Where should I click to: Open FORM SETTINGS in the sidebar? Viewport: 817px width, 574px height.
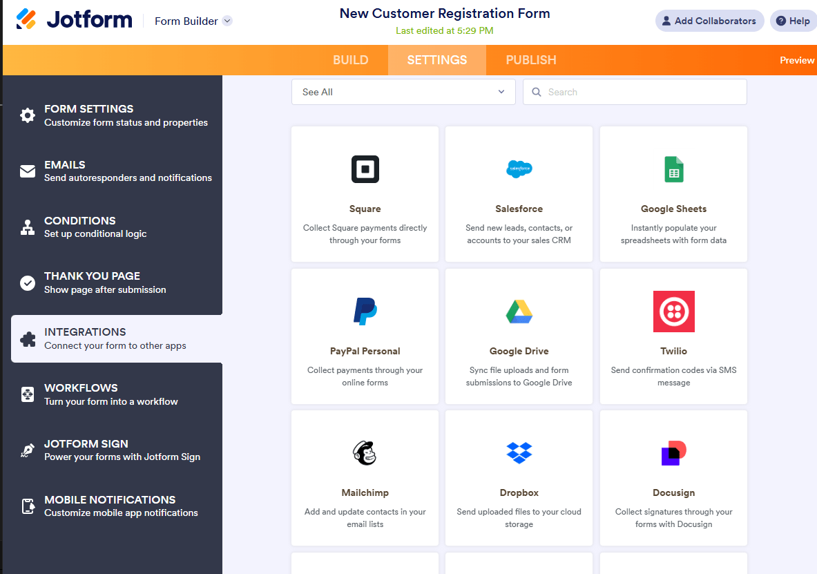(x=117, y=115)
